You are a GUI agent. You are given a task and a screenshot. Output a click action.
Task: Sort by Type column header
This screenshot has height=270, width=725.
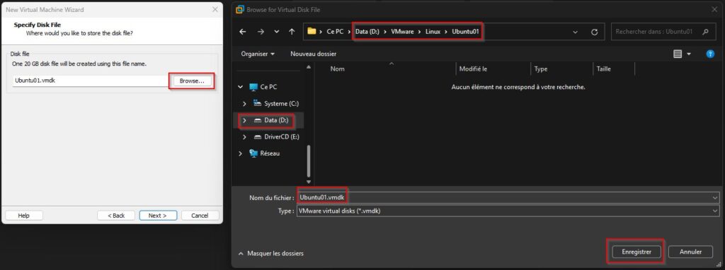click(540, 69)
